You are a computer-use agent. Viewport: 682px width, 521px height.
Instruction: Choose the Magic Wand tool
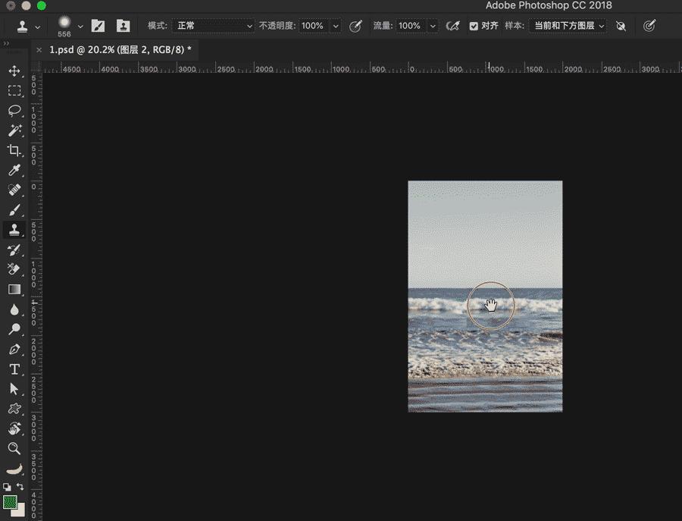(14, 130)
